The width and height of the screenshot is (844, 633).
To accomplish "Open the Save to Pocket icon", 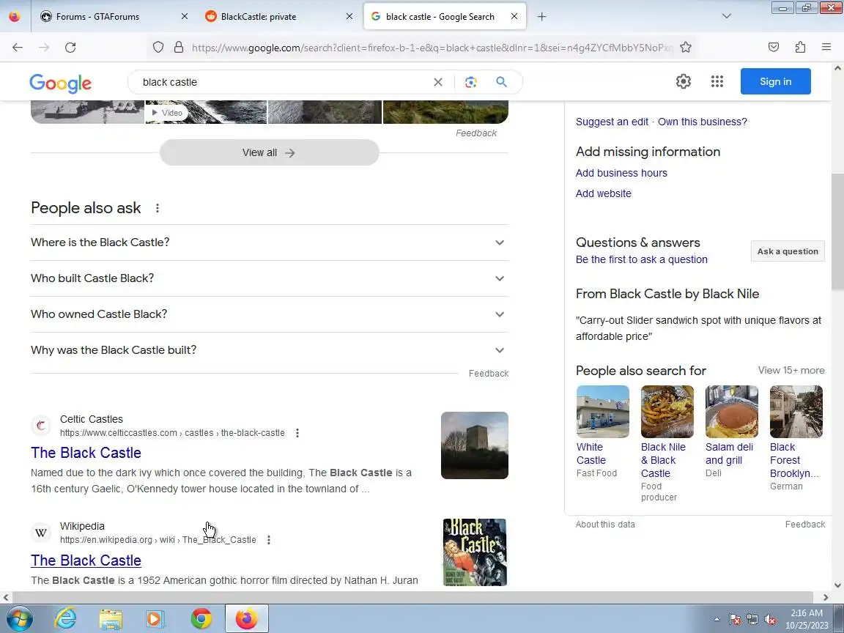I will tap(774, 48).
